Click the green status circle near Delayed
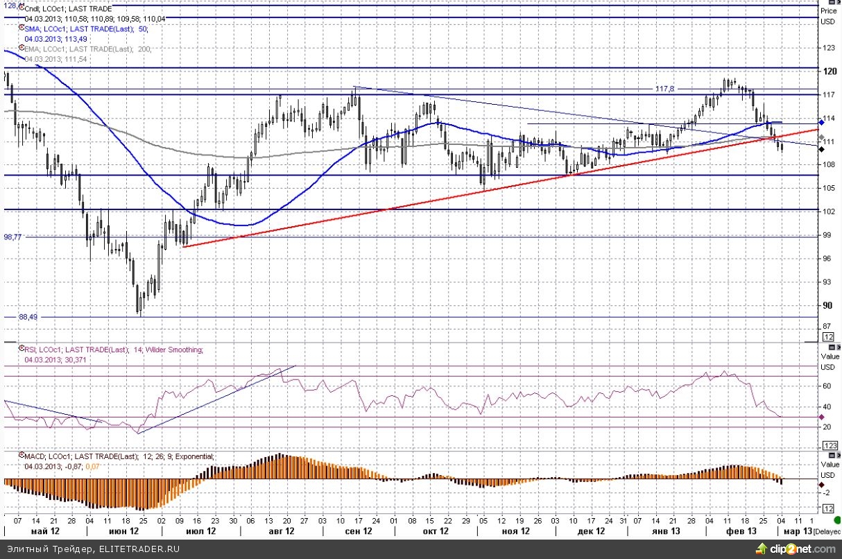 (837, 521)
